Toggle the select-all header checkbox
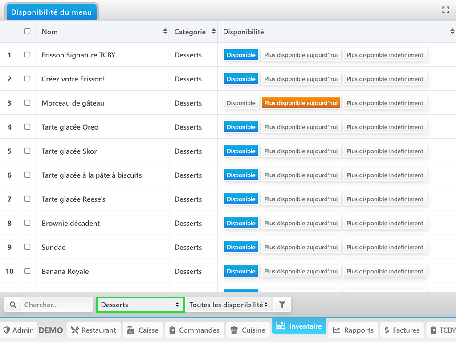The image size is (456, 342). click(27, 32)
